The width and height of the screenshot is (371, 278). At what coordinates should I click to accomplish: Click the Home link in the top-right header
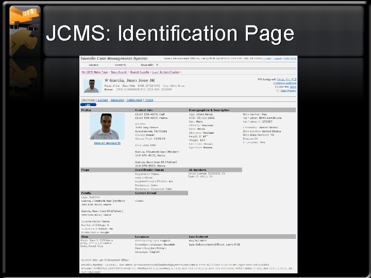click(x=267, y=58)
